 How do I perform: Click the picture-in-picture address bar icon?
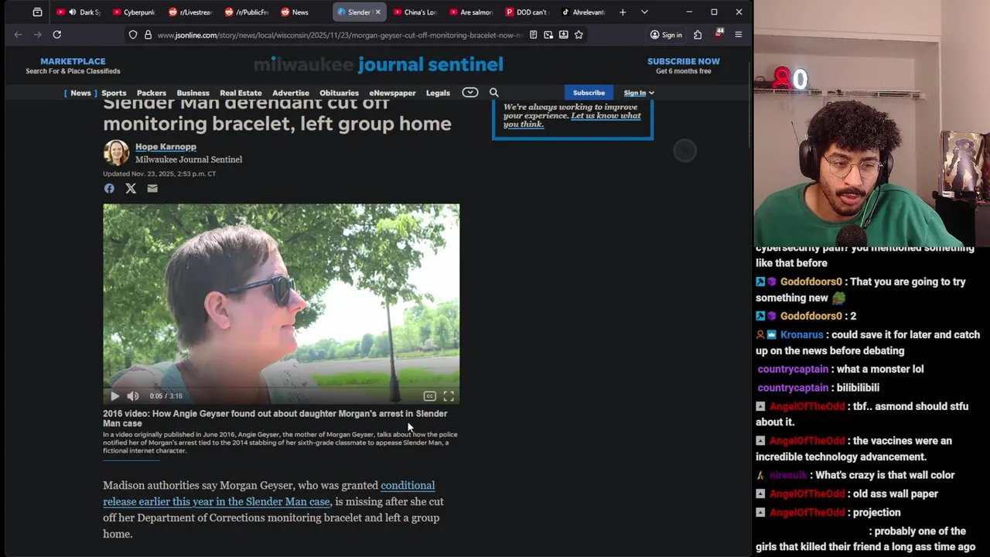coord(548,35)
